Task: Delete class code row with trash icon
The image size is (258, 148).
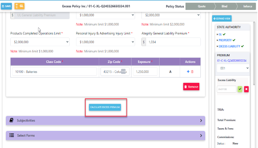Action: tap(192, 72)
